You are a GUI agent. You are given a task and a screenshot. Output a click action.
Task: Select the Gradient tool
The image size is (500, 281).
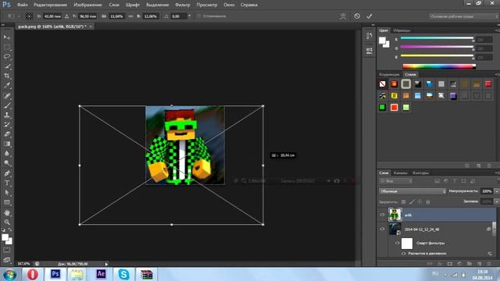tap(7, 144)
